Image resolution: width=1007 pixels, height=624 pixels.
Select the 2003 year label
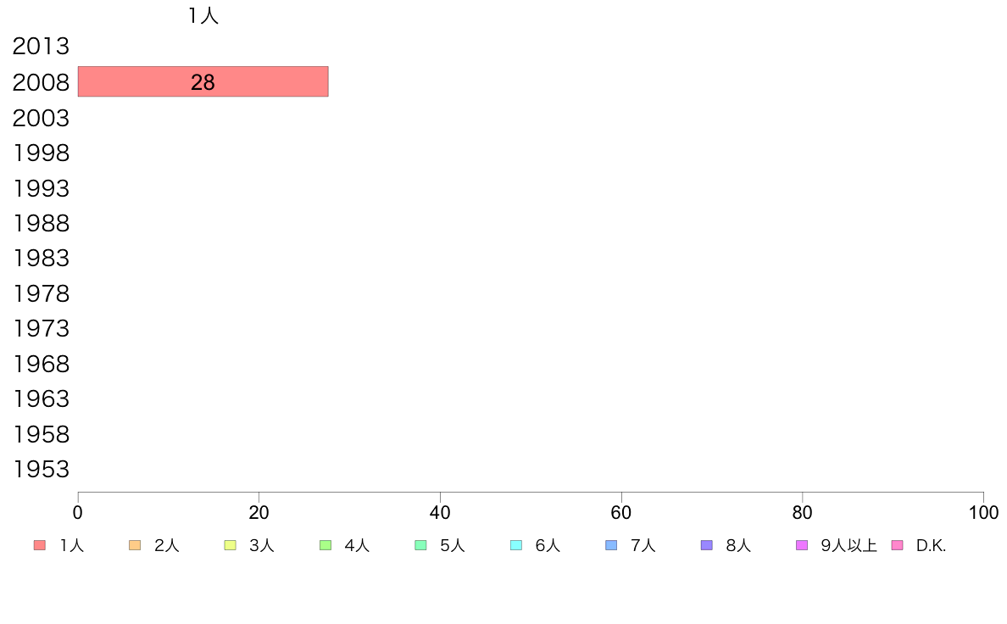point(41,118)
